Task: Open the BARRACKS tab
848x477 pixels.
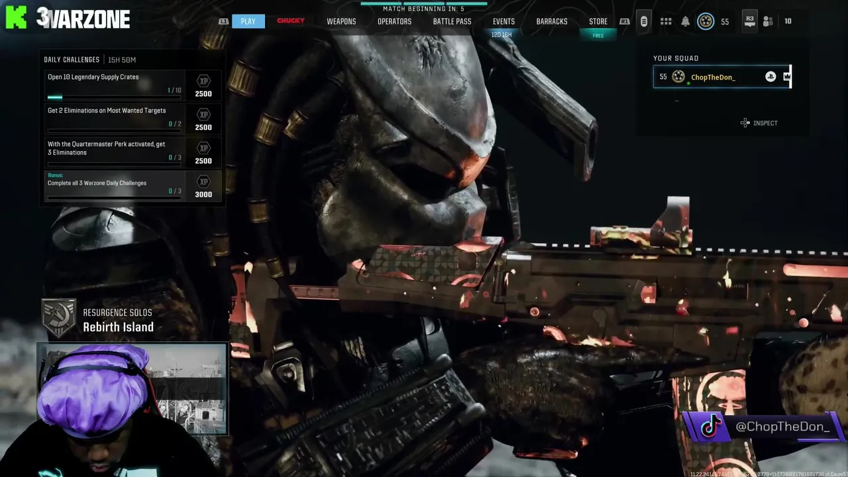Action: click(552, 21)
